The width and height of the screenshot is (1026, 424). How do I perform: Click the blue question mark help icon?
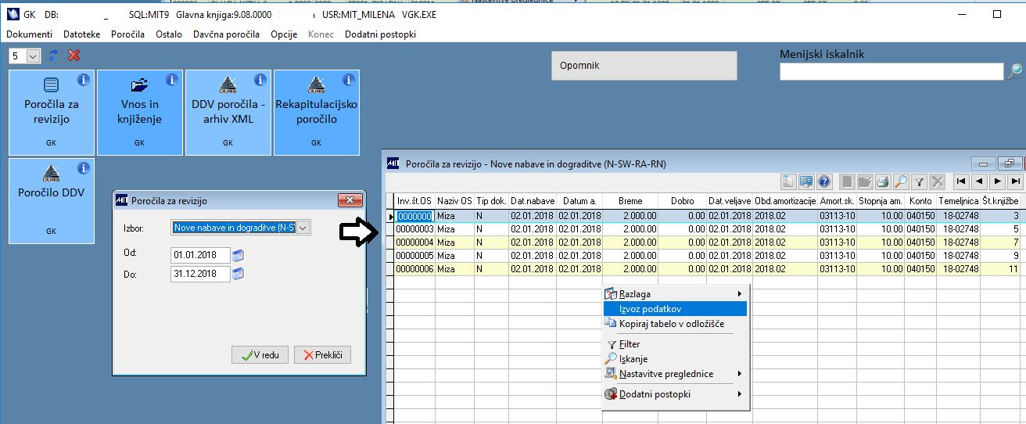(x=823, y=181)
